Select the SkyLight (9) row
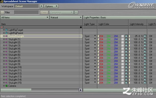The image size is (156, 98). click(x=41, y=64)
